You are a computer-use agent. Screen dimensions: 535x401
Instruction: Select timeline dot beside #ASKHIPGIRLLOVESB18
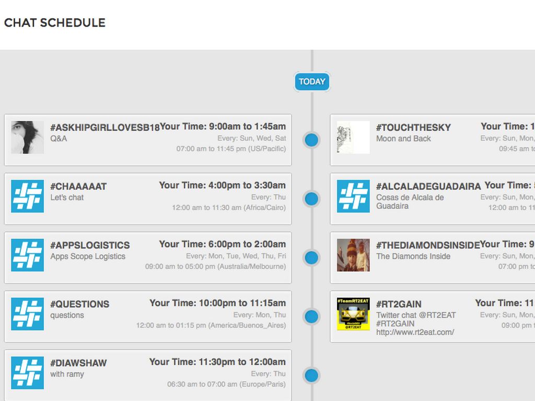pos(311,139)
